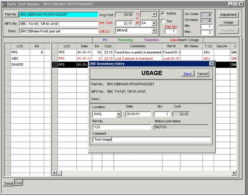248x195 pixels.
Task: Click the Comment field with Test Usage
Action: pos(151,139)
